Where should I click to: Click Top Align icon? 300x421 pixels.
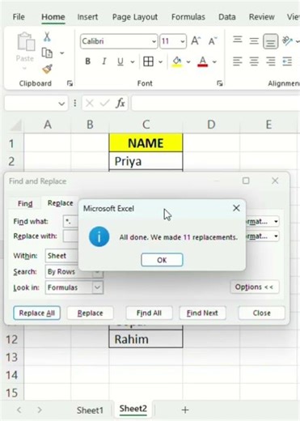coord(238,40)
